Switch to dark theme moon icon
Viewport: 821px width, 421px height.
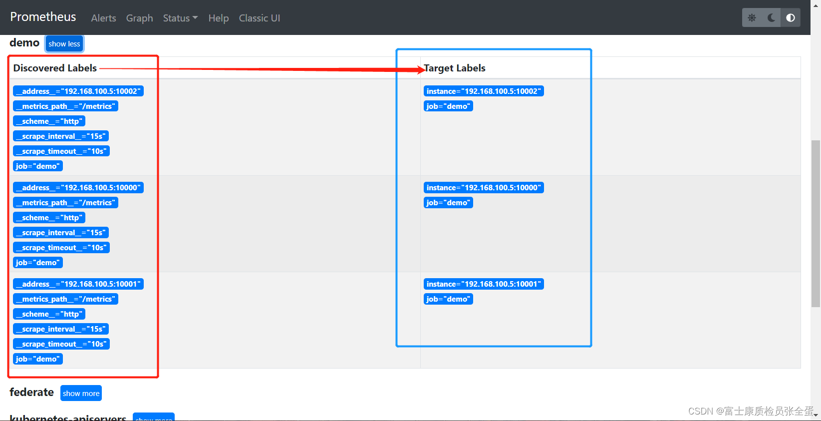pos(771,18)
